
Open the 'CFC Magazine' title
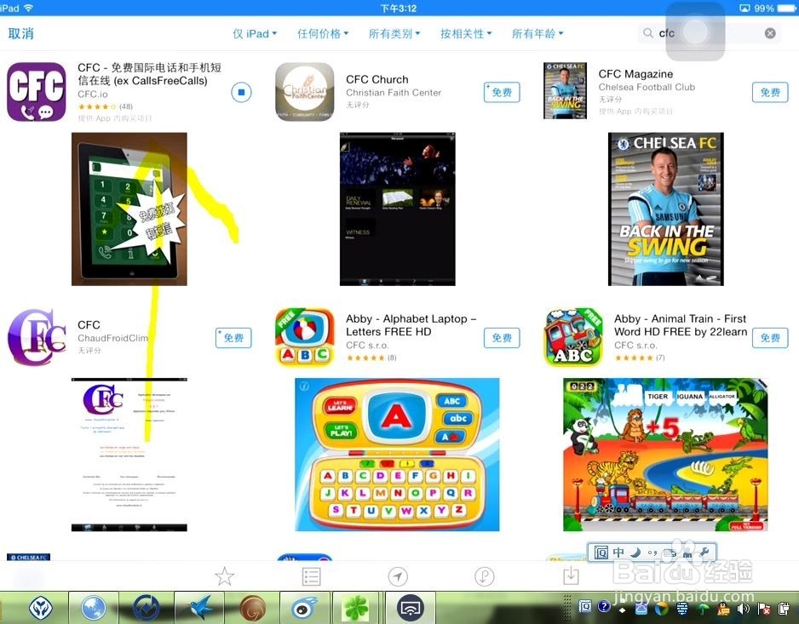pyautogui.click(x=635, y=74)
